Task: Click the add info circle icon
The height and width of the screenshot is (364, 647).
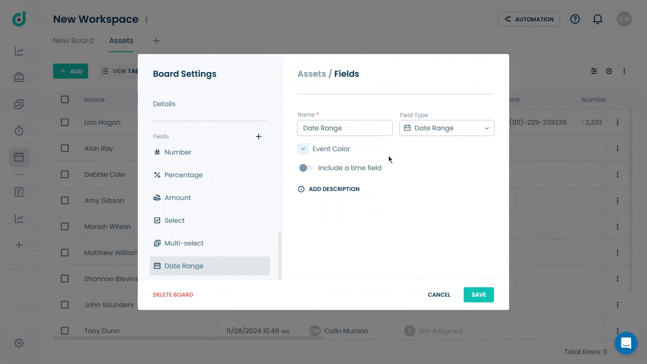Action: [x=301, y=189]
